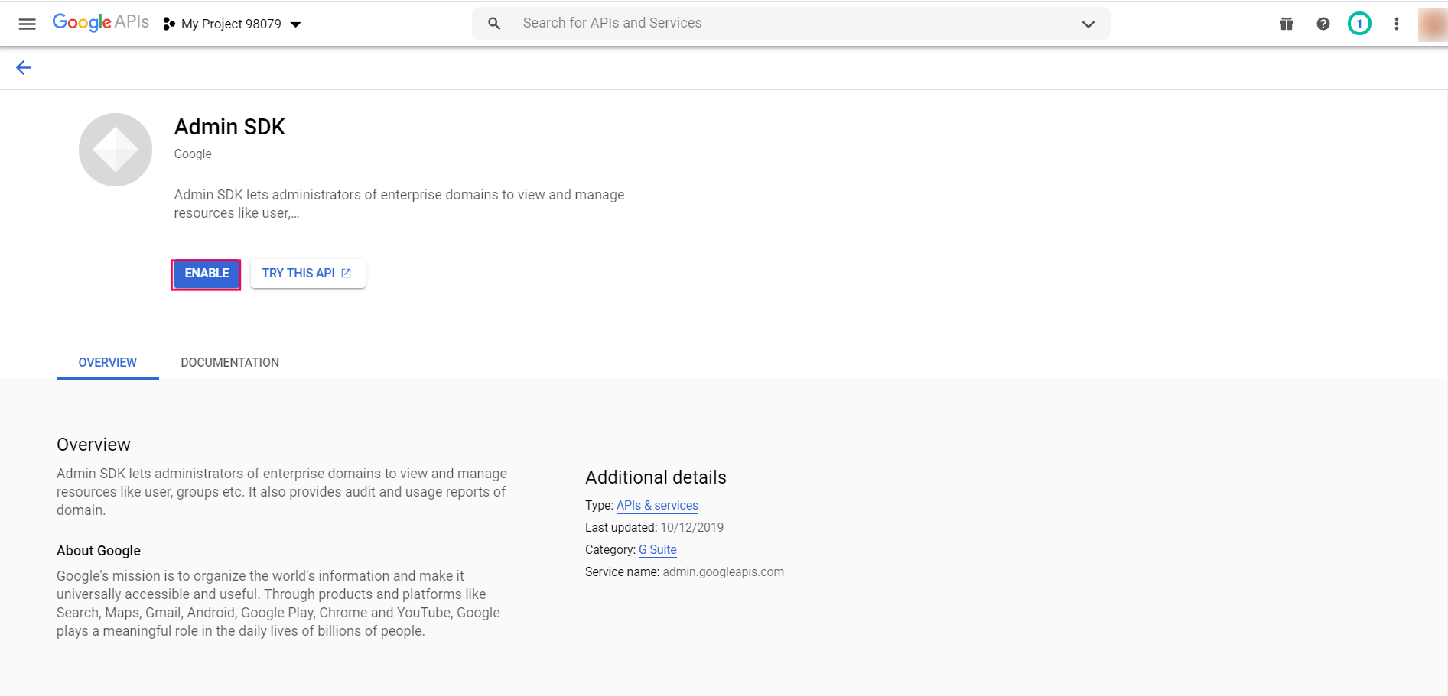Click the Overview section heading

tap(93, 445)
